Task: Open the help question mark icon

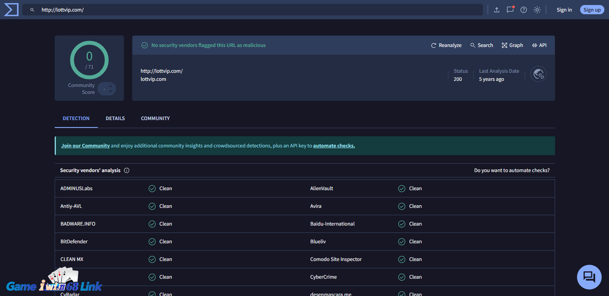Action: 523,10
